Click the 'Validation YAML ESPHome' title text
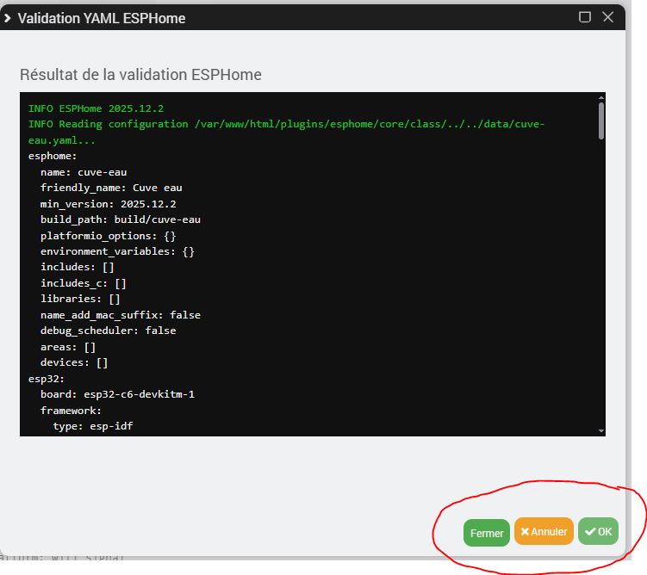This screenshot has width=647, height=575. [102, 18]
